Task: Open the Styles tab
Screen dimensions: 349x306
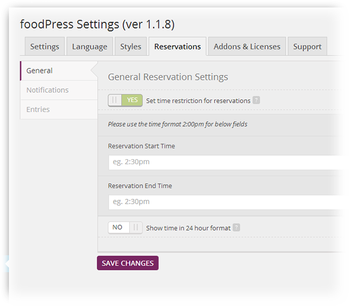Action: pyautogui.click(x=131, y=46)
